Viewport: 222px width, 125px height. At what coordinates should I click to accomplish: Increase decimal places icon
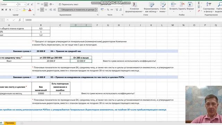point(117,10)
